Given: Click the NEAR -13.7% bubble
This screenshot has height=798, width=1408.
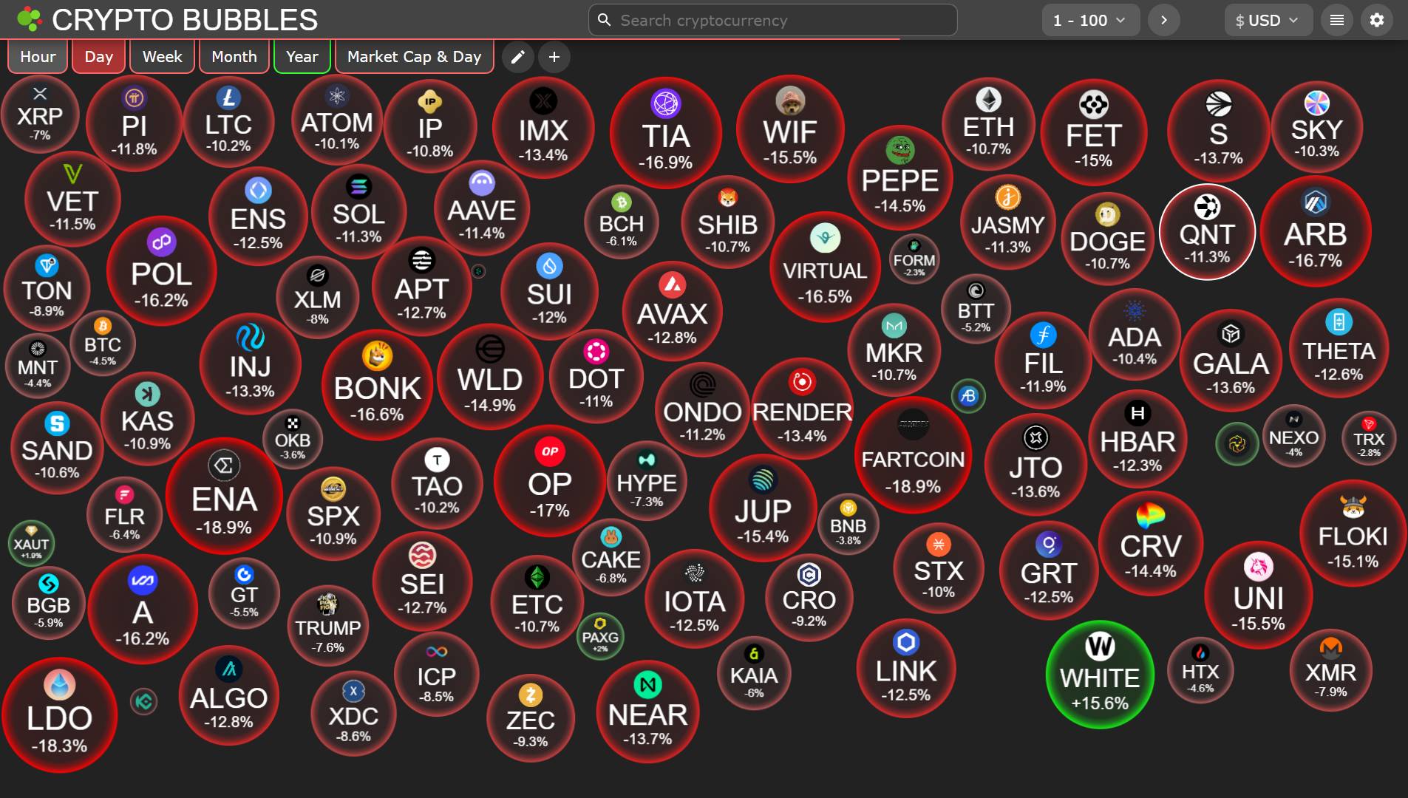Looking at the screenshot, I should click(x=647, y=712).
